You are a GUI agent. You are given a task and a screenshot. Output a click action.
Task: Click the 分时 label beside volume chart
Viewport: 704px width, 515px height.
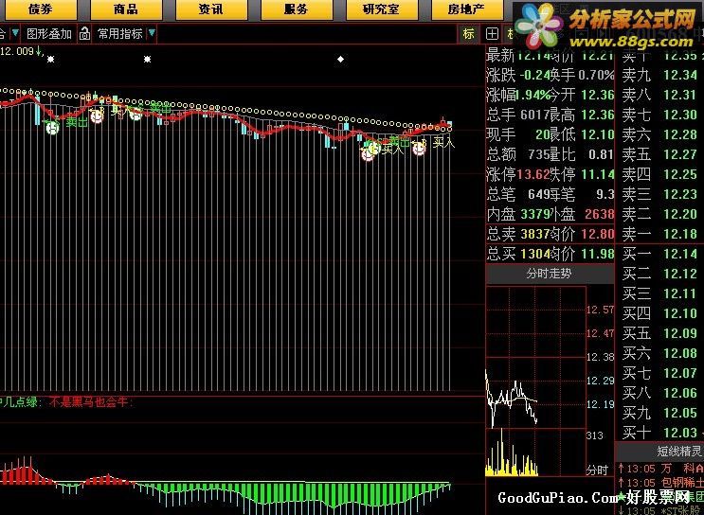(598, 471)
